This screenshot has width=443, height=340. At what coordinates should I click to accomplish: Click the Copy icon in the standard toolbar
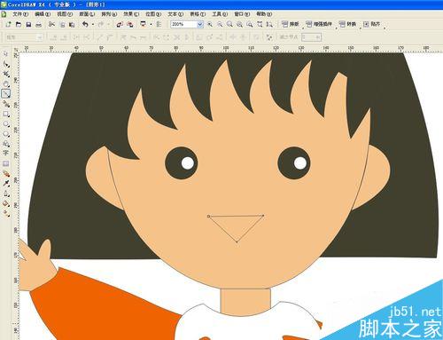pyautogui.click(x=62, y=25)
